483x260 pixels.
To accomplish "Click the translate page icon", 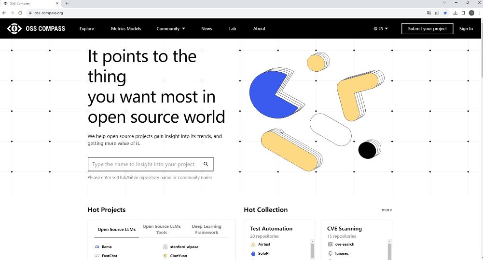I will 429,13.
